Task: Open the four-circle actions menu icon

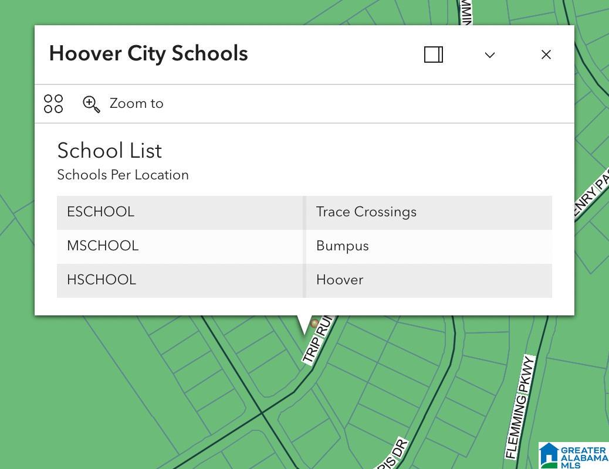Action: click(x=53, y=104)
